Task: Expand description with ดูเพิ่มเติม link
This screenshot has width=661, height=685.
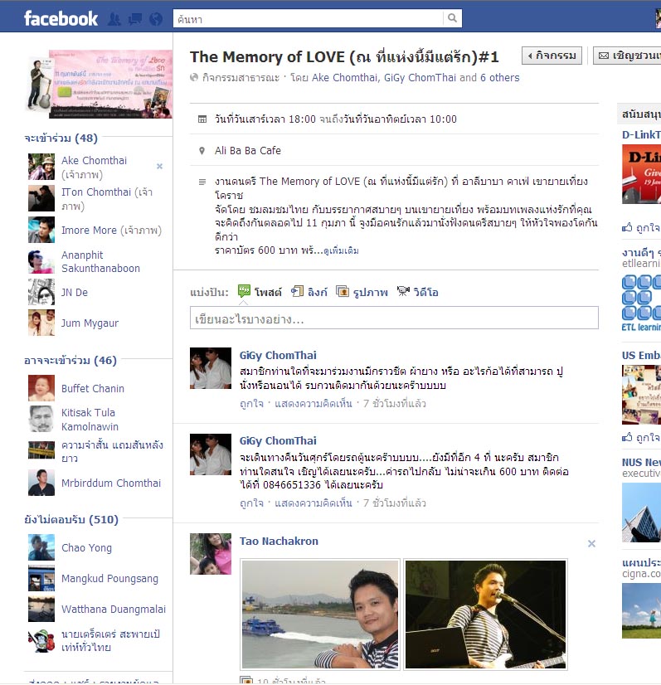Action: [x=341, y=250]
